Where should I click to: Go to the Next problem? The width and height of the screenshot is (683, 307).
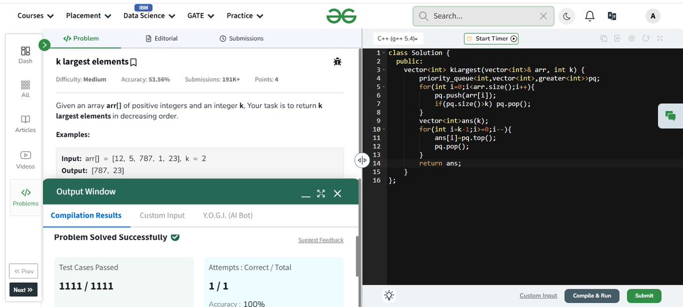tap(23, 290)
